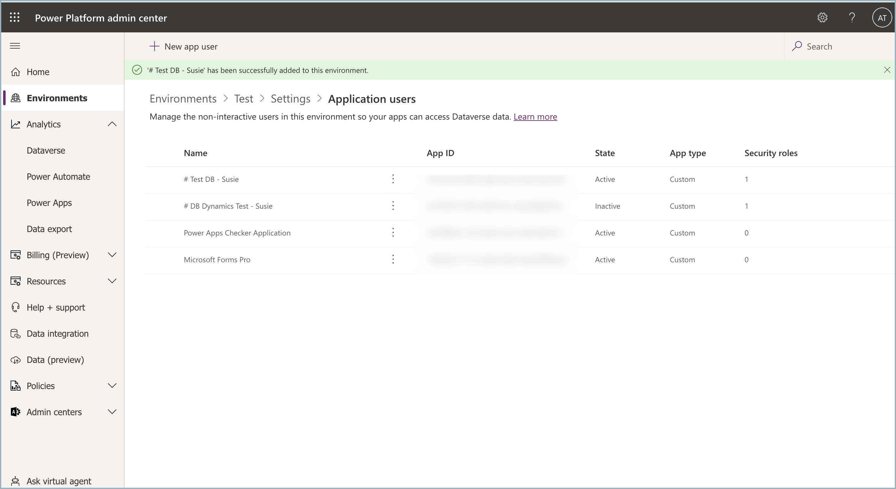Viewport: 896px width, 489px height.
Task: Click the 'Inactive' state cell
Action: [607, 206]
